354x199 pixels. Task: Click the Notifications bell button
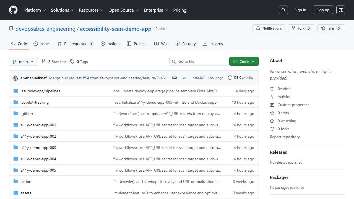[x=269, y=28]
